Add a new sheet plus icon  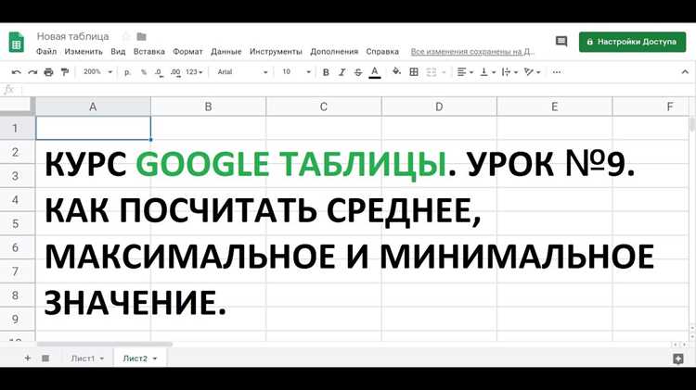click(28, 359)
